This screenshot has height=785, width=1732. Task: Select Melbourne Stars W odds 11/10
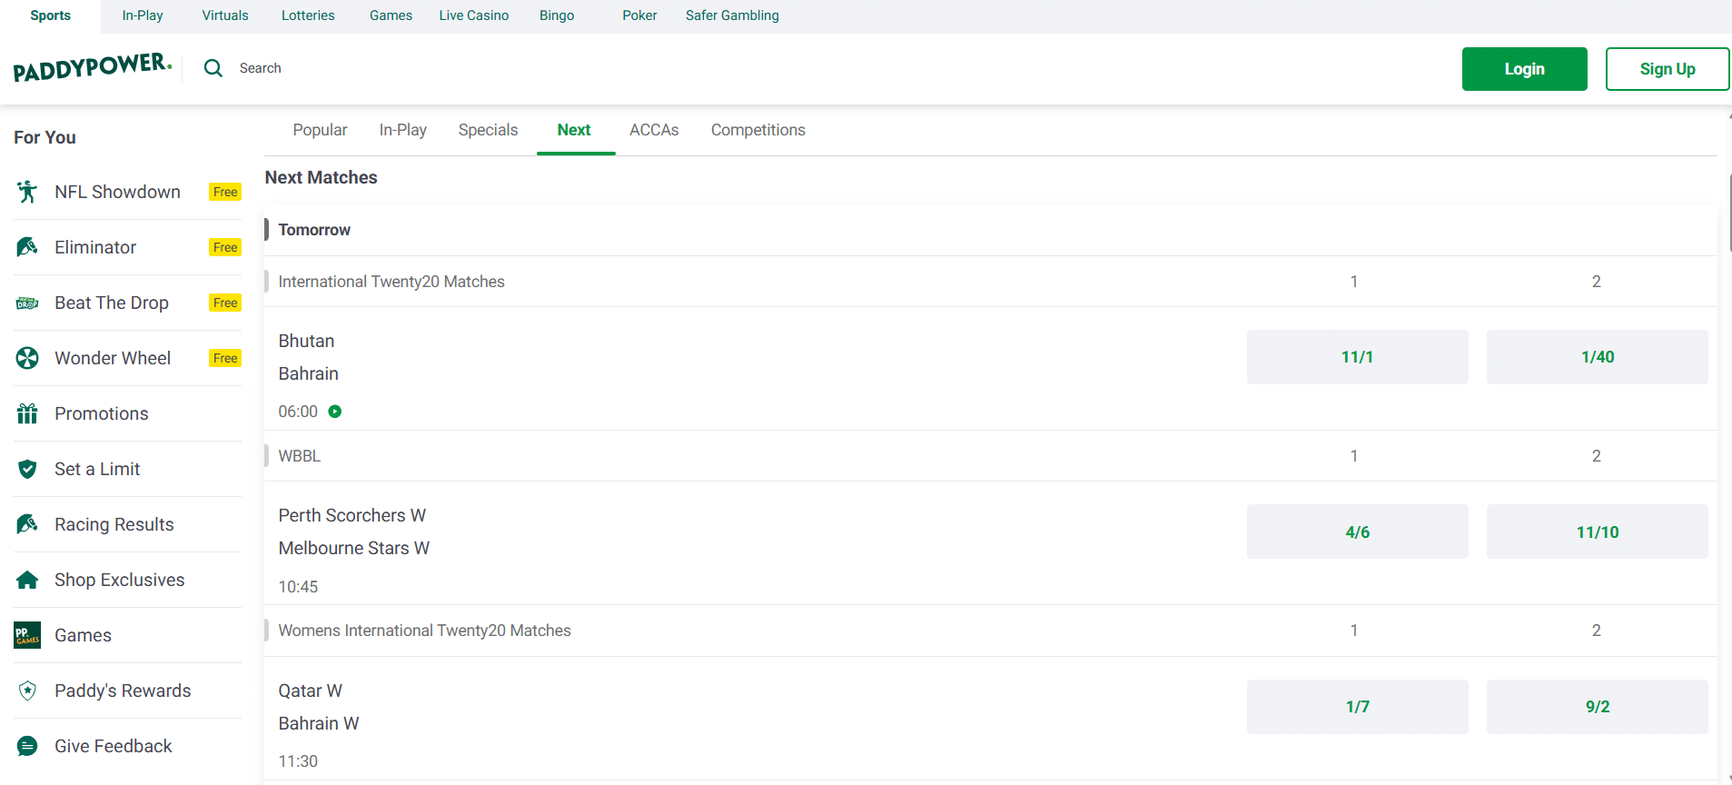point(1597,532)
